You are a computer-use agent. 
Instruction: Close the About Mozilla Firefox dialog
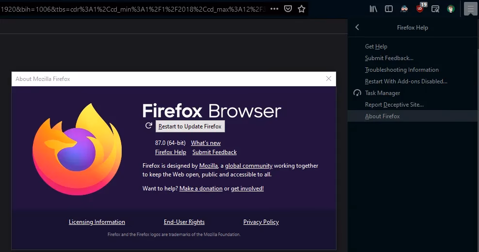329,79
